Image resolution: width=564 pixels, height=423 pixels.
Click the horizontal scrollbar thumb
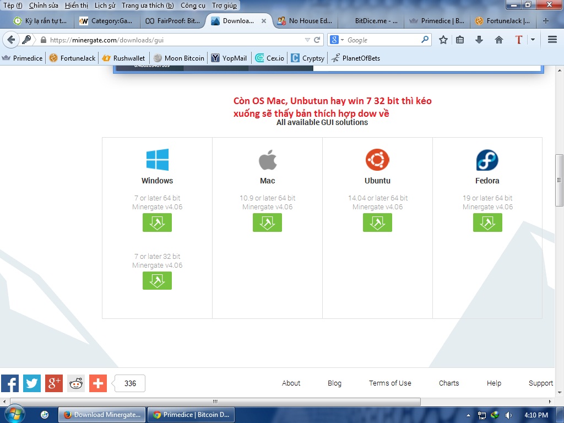coord(215,402)
